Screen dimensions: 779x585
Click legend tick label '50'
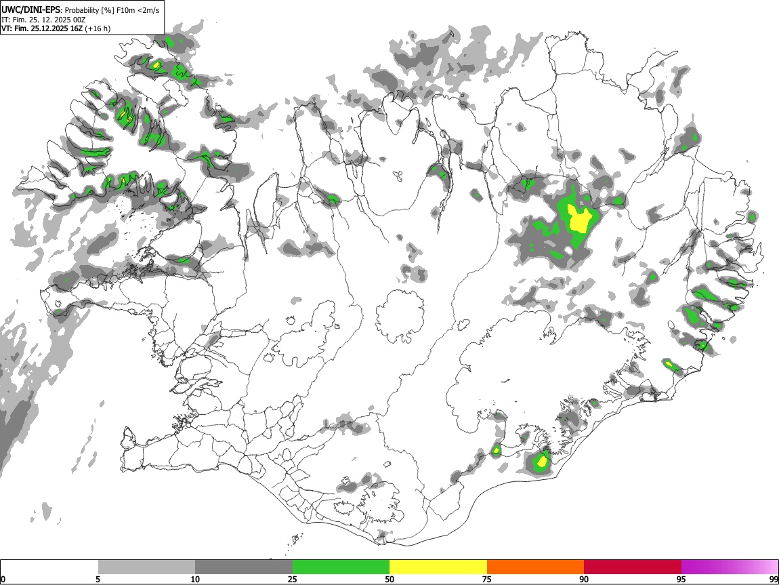389,579
